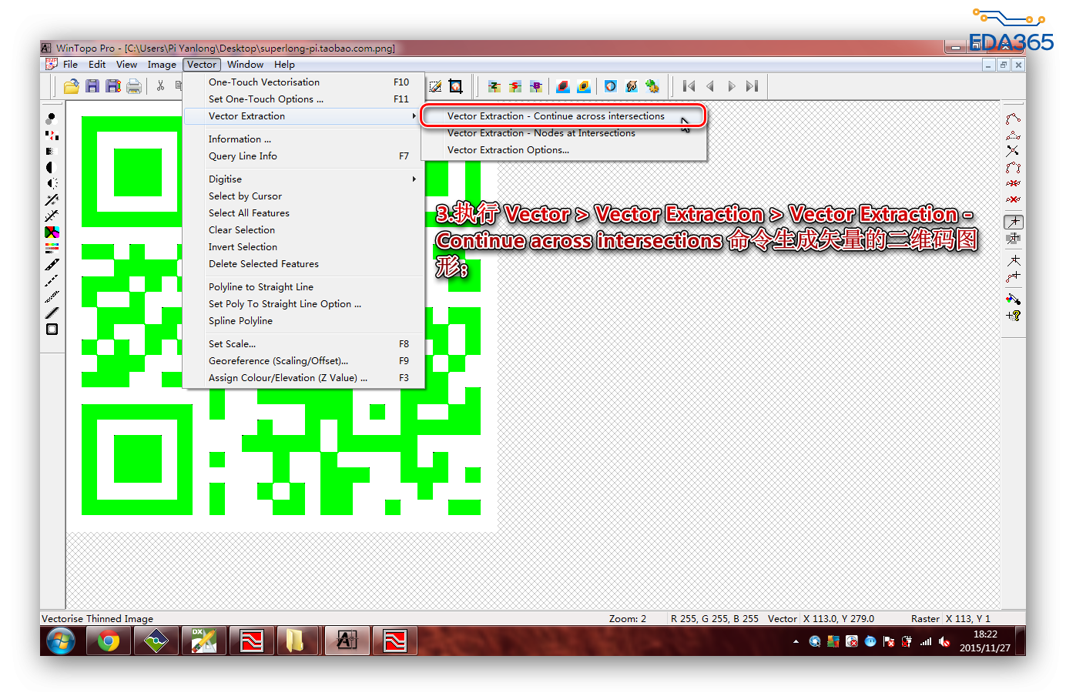1066x696 pixels.
Task: Choose Georeference (Scaling/Offset) menu entry
Action: [303, 361]
